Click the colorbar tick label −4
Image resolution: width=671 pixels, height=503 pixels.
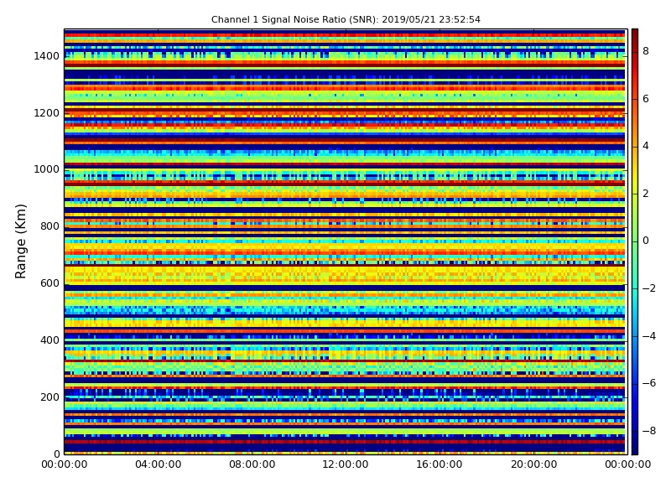(649, 336)
